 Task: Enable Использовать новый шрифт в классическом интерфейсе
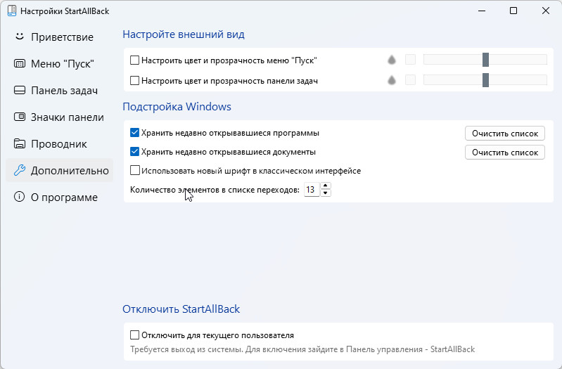pos(135,170)
